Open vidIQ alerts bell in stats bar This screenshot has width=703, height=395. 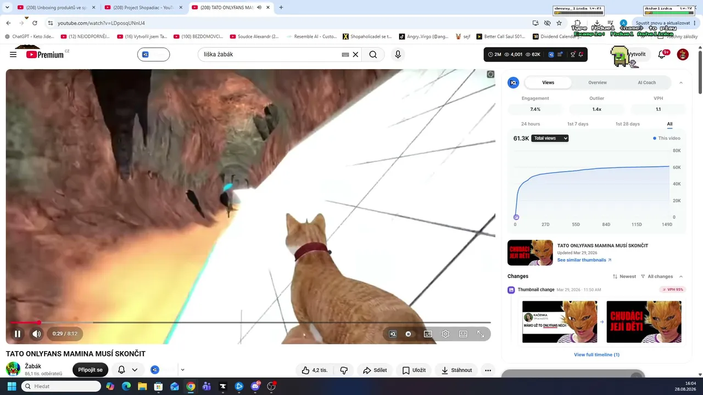(581, 54)
